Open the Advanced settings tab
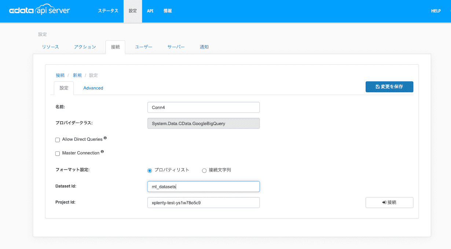Image resolution: width=451 pixels, height=249 pixels. click(x=93, y=88)
